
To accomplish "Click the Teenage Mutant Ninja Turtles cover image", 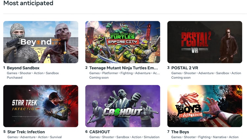I will pyautogui.click(x=123, y=42).
